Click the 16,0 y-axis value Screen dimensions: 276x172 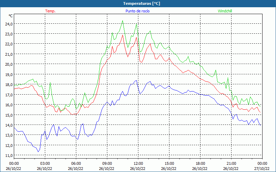(9, 105)
